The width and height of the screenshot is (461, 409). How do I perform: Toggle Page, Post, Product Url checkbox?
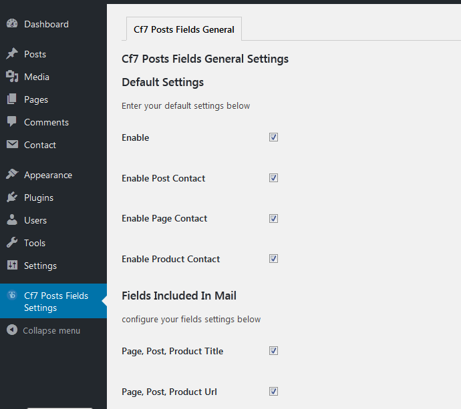pyautogui.click(x=273, y=392)
